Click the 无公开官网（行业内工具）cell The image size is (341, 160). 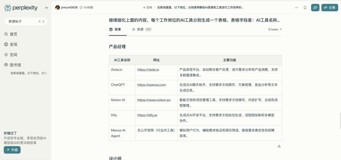[156, 133]
